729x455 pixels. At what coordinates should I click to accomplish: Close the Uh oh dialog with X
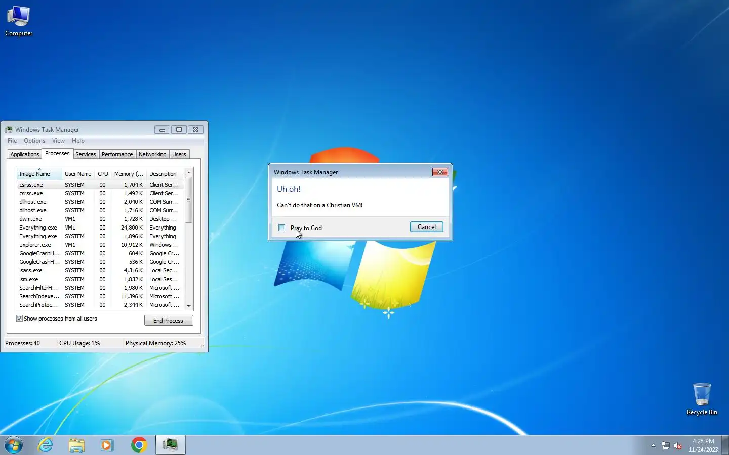click(x=440, y=172)
